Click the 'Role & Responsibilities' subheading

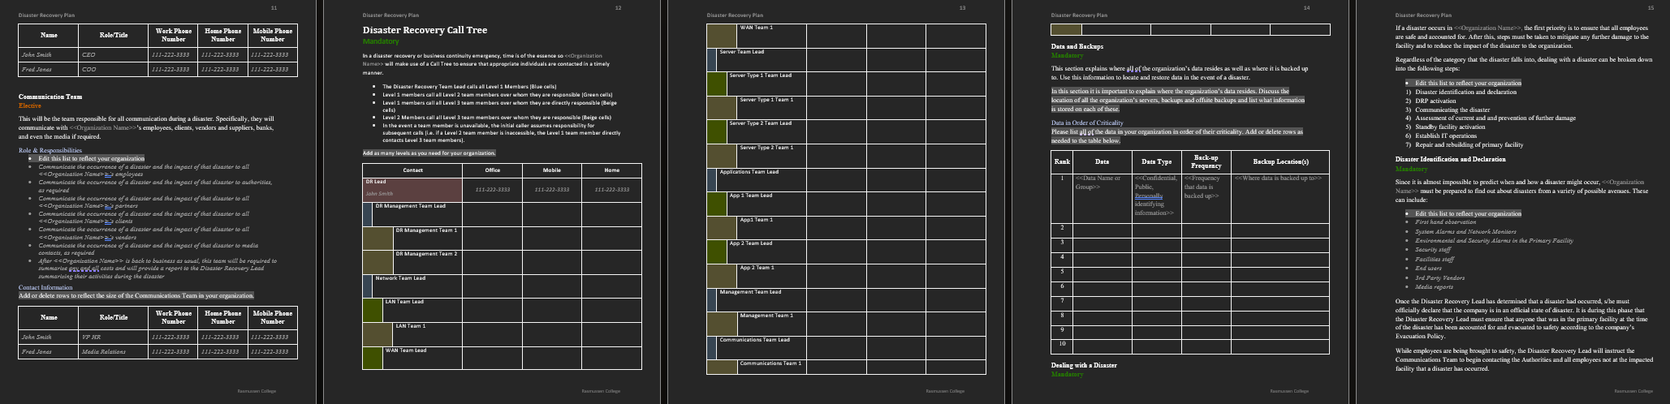50,150
